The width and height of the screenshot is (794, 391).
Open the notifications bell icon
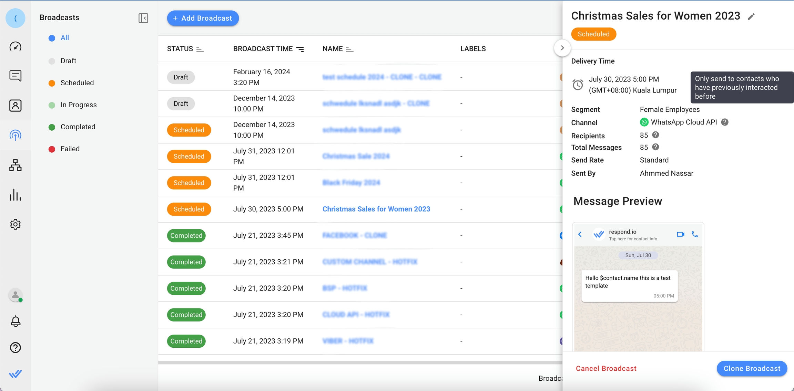15,321
